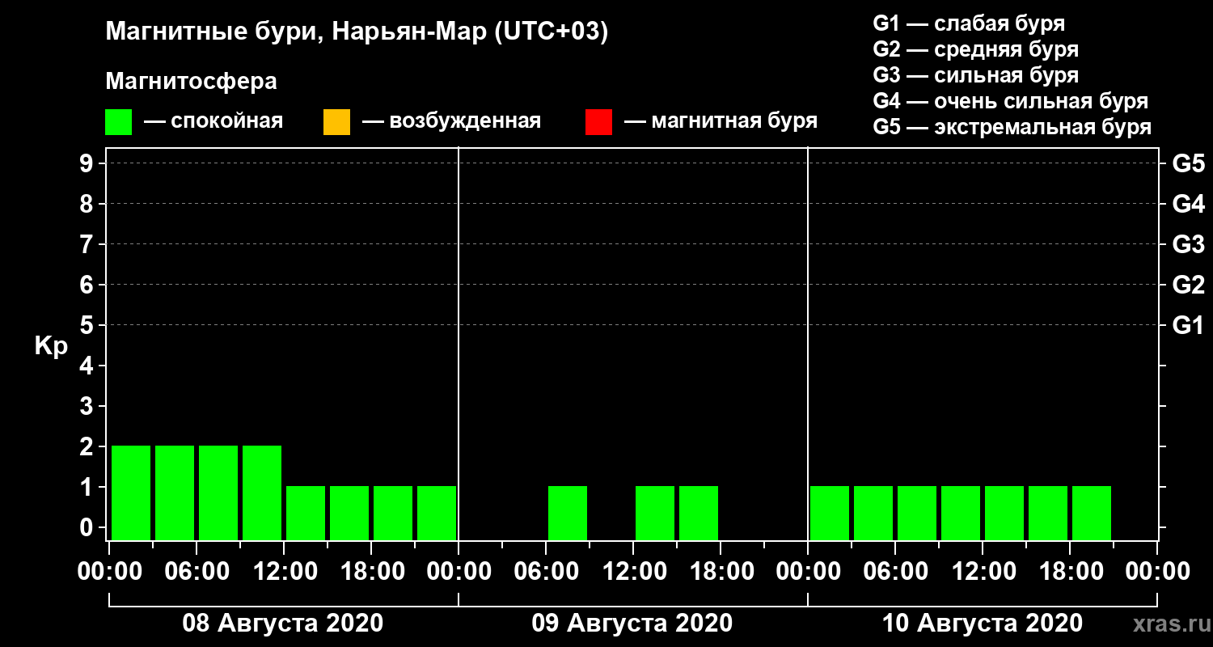Click the '18:00' time label for 10 Августа

click(x=1070, y=571)
